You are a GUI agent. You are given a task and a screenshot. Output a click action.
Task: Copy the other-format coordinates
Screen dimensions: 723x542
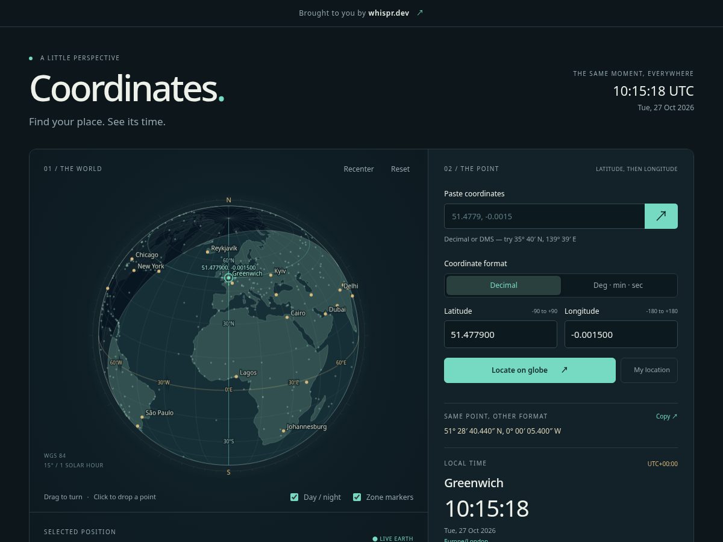(666, 416)
